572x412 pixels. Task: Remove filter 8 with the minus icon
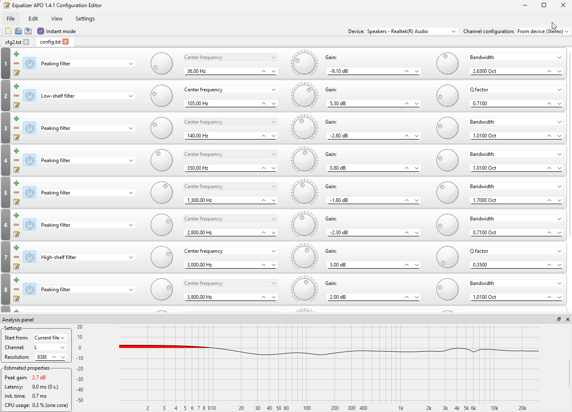16,289
